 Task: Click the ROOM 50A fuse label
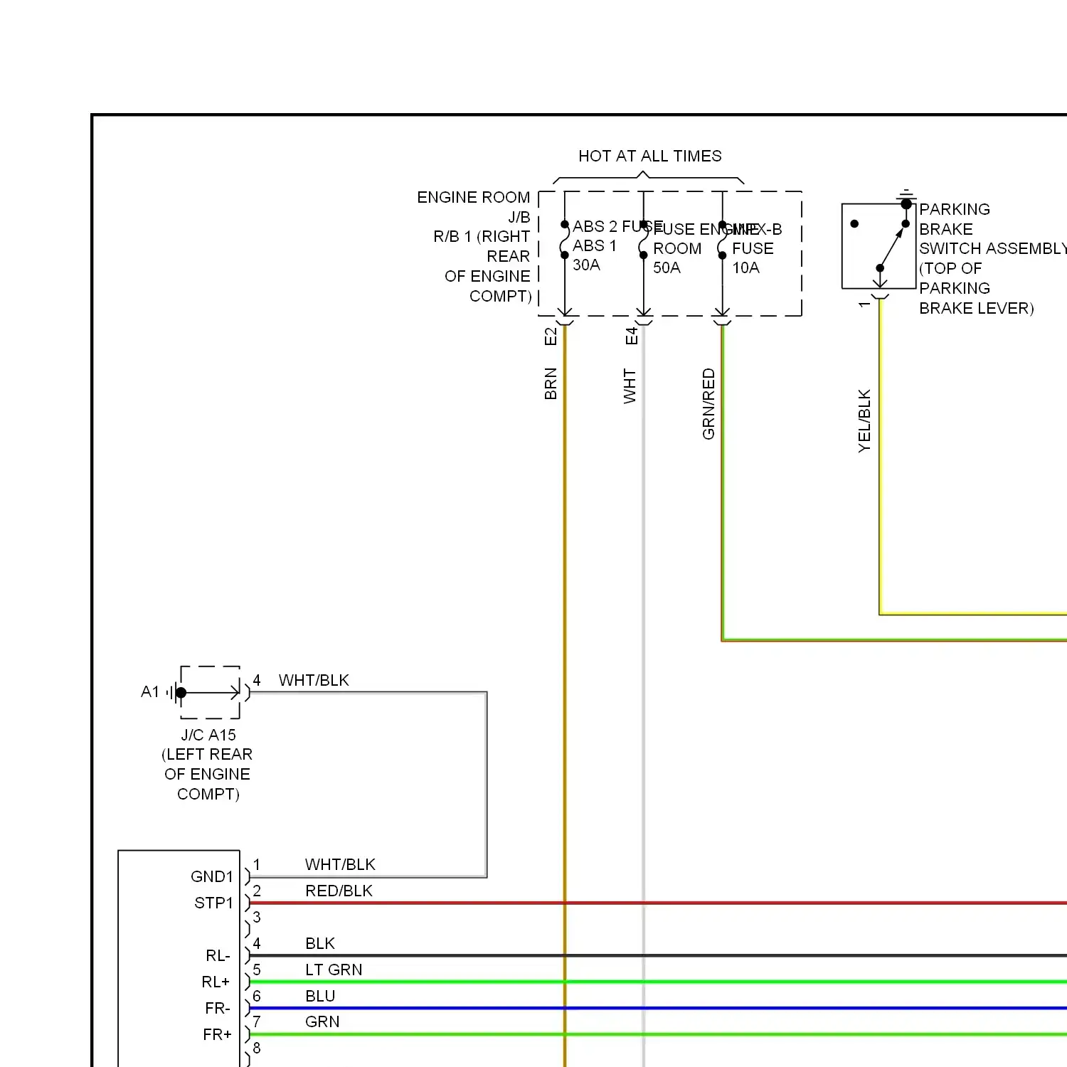677,258
